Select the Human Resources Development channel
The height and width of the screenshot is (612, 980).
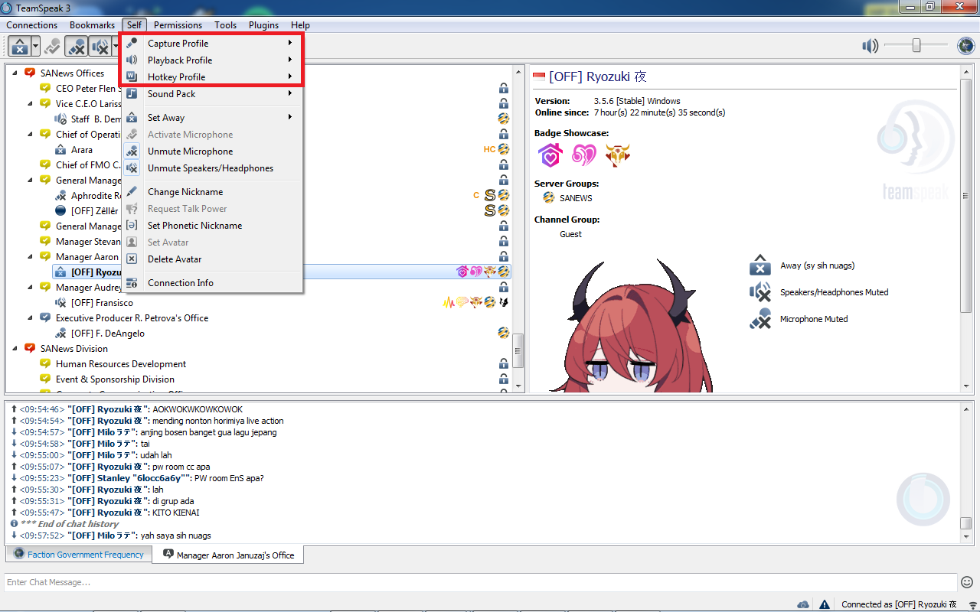[x=121, y=364]
